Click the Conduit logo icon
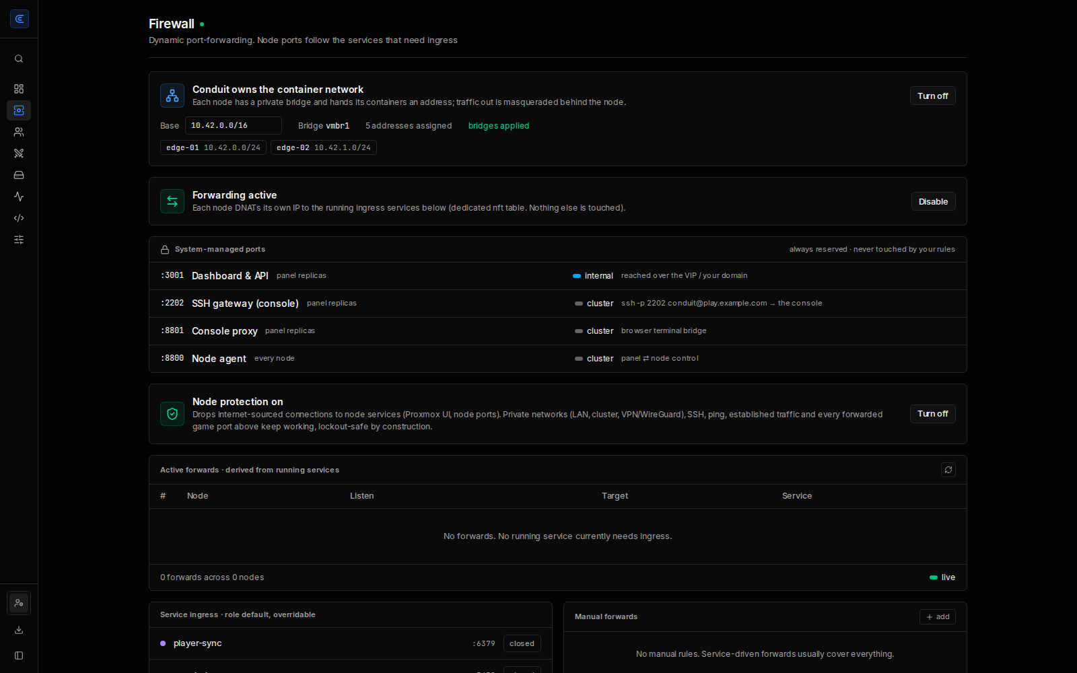Screen dimensions: 1077x673 point(19,19)
